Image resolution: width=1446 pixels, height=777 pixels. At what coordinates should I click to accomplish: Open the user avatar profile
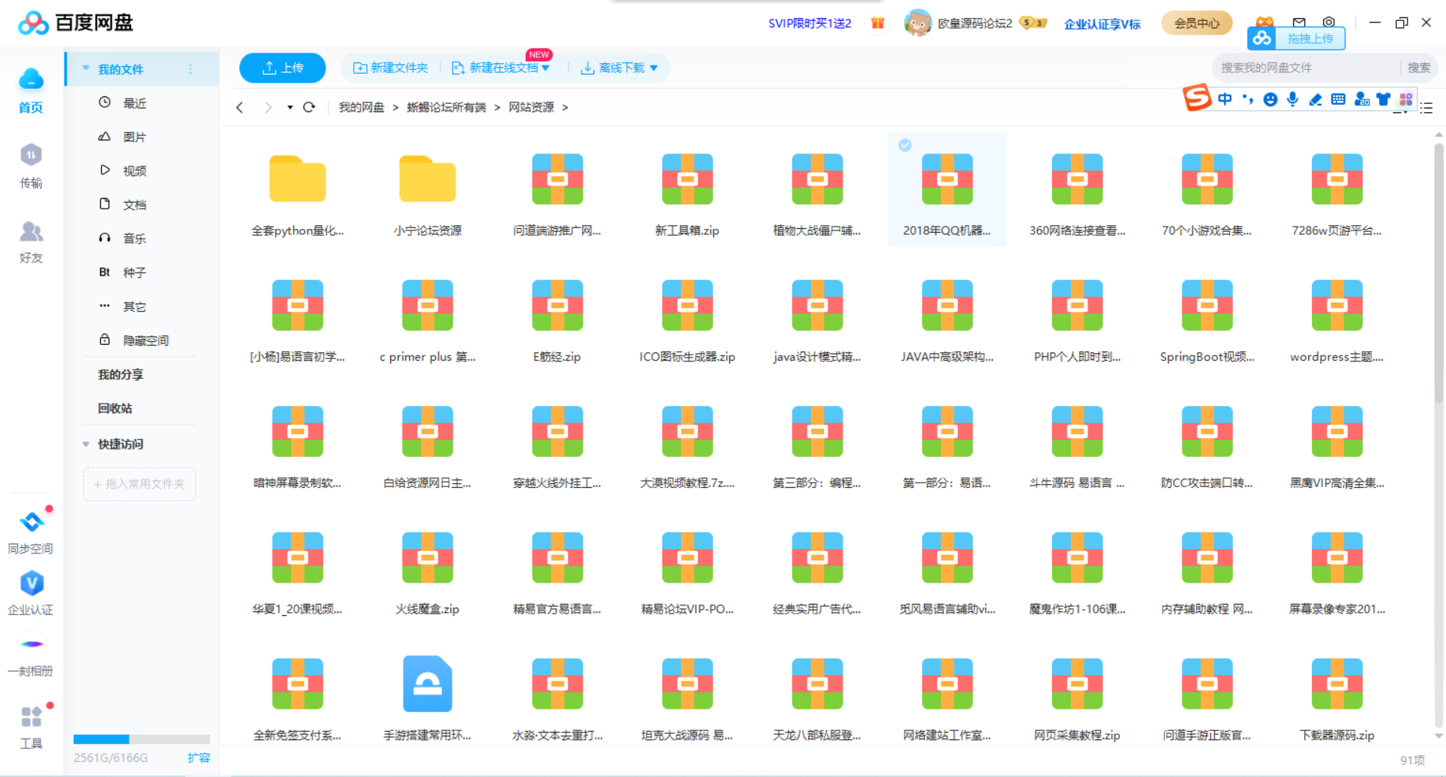[917, 23]
